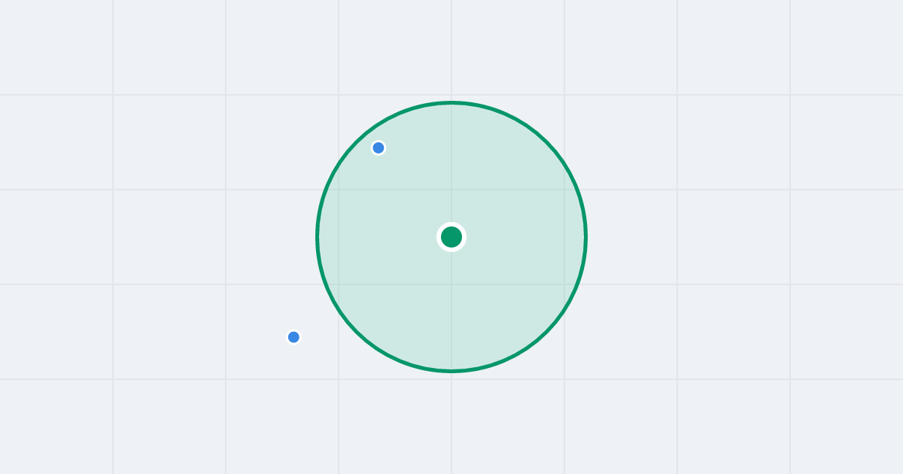
Task: Select the green center marker of the circle
Action: pyautogui.click(x=451, y=237)
